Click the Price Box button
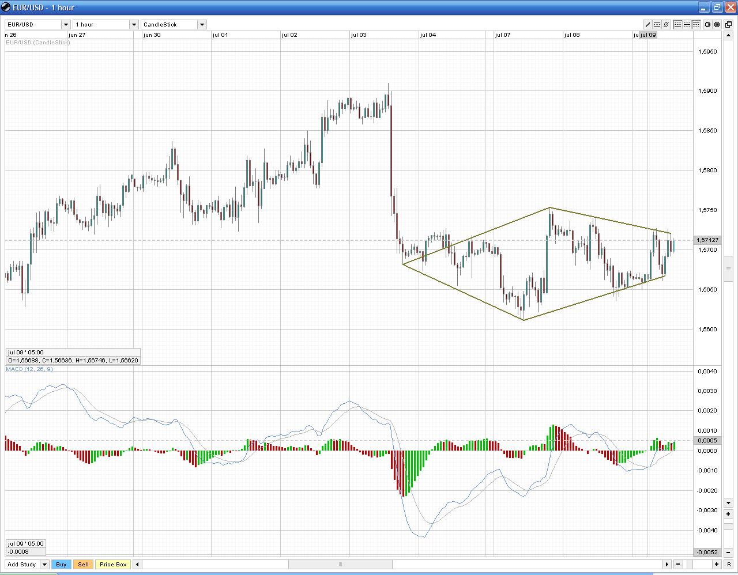 pos(113,565)
